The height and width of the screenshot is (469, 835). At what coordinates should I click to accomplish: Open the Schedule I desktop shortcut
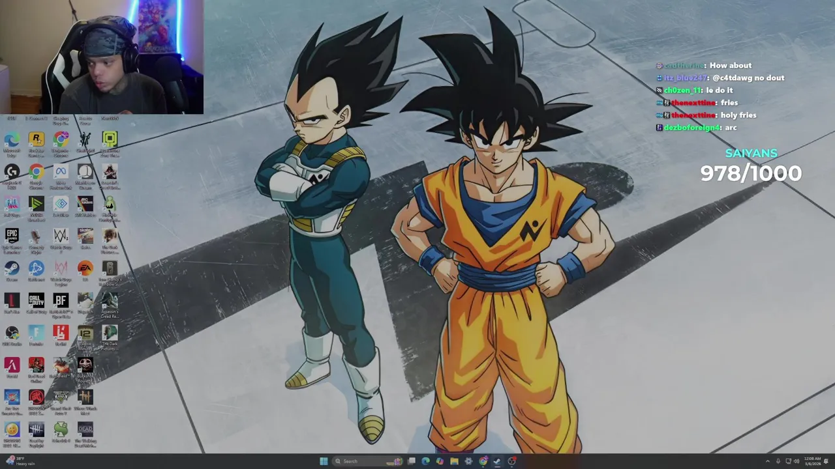point(61,431)
